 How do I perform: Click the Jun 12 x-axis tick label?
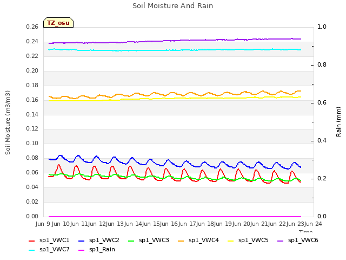[x=97, y=224]
